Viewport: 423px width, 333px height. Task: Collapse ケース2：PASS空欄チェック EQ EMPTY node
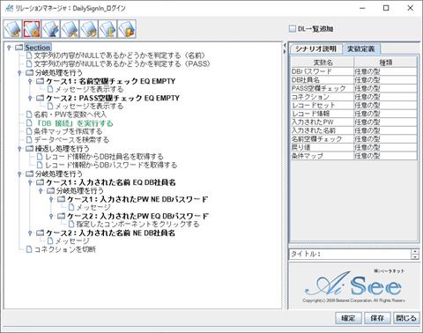pyautogui.click(x=30, y=98)
